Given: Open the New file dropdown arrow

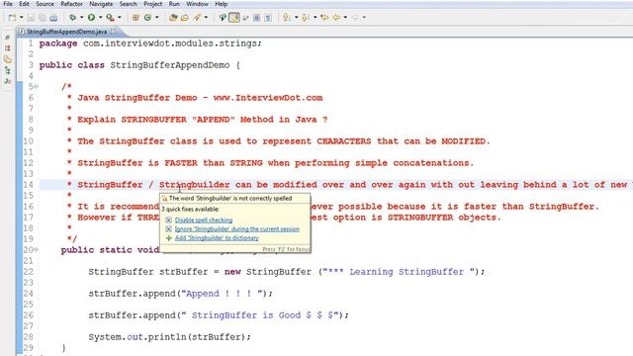Looking at the screenshot, I should [22, 18].
